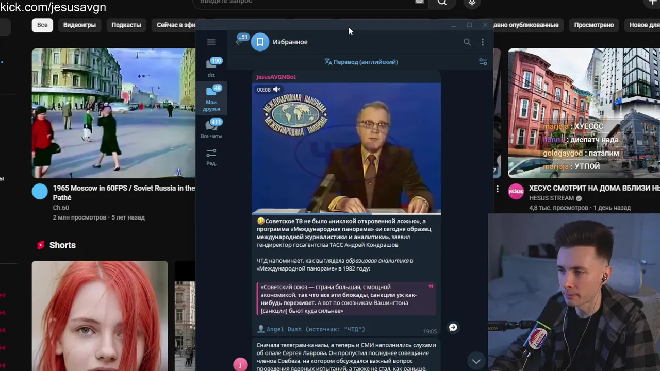Click the 19:05 message timestamp
660x371 pixels.
(430, 331)
